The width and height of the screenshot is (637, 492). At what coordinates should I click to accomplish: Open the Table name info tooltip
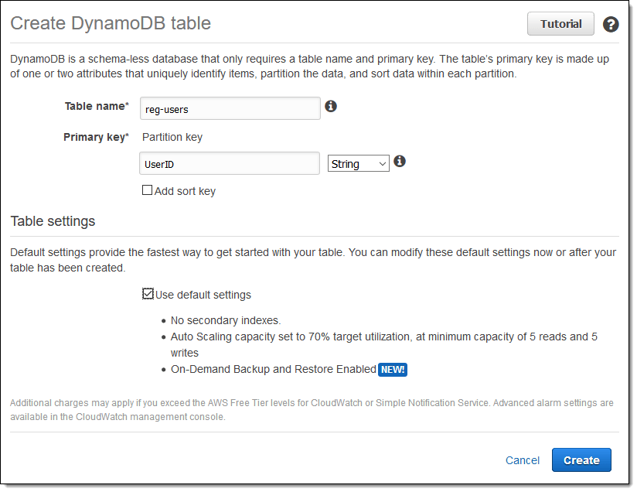pos(331,106)
